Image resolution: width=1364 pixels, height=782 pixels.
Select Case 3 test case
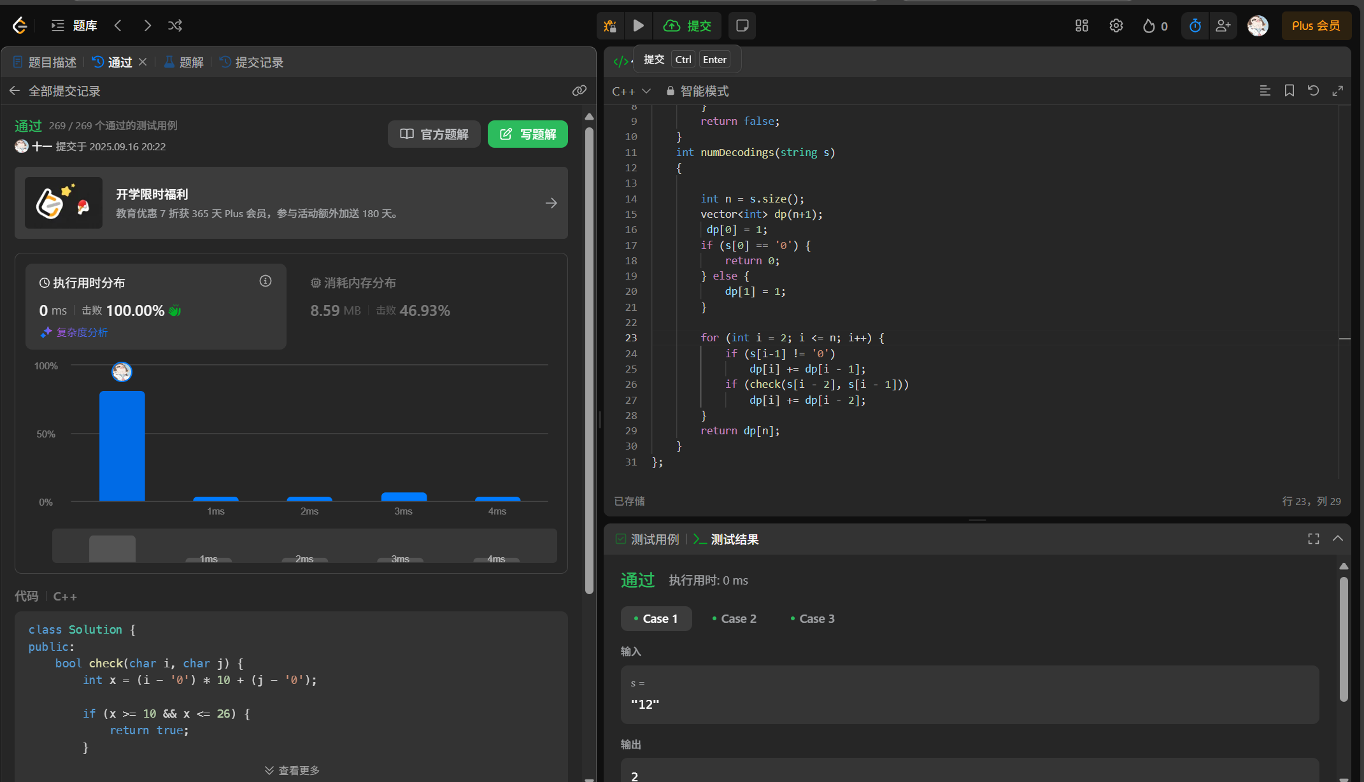point(812,618)
